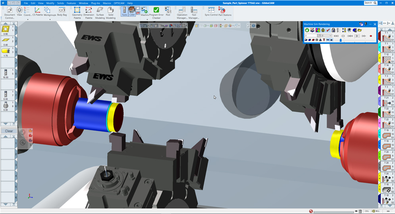Open the Geometry Palette

77,12
